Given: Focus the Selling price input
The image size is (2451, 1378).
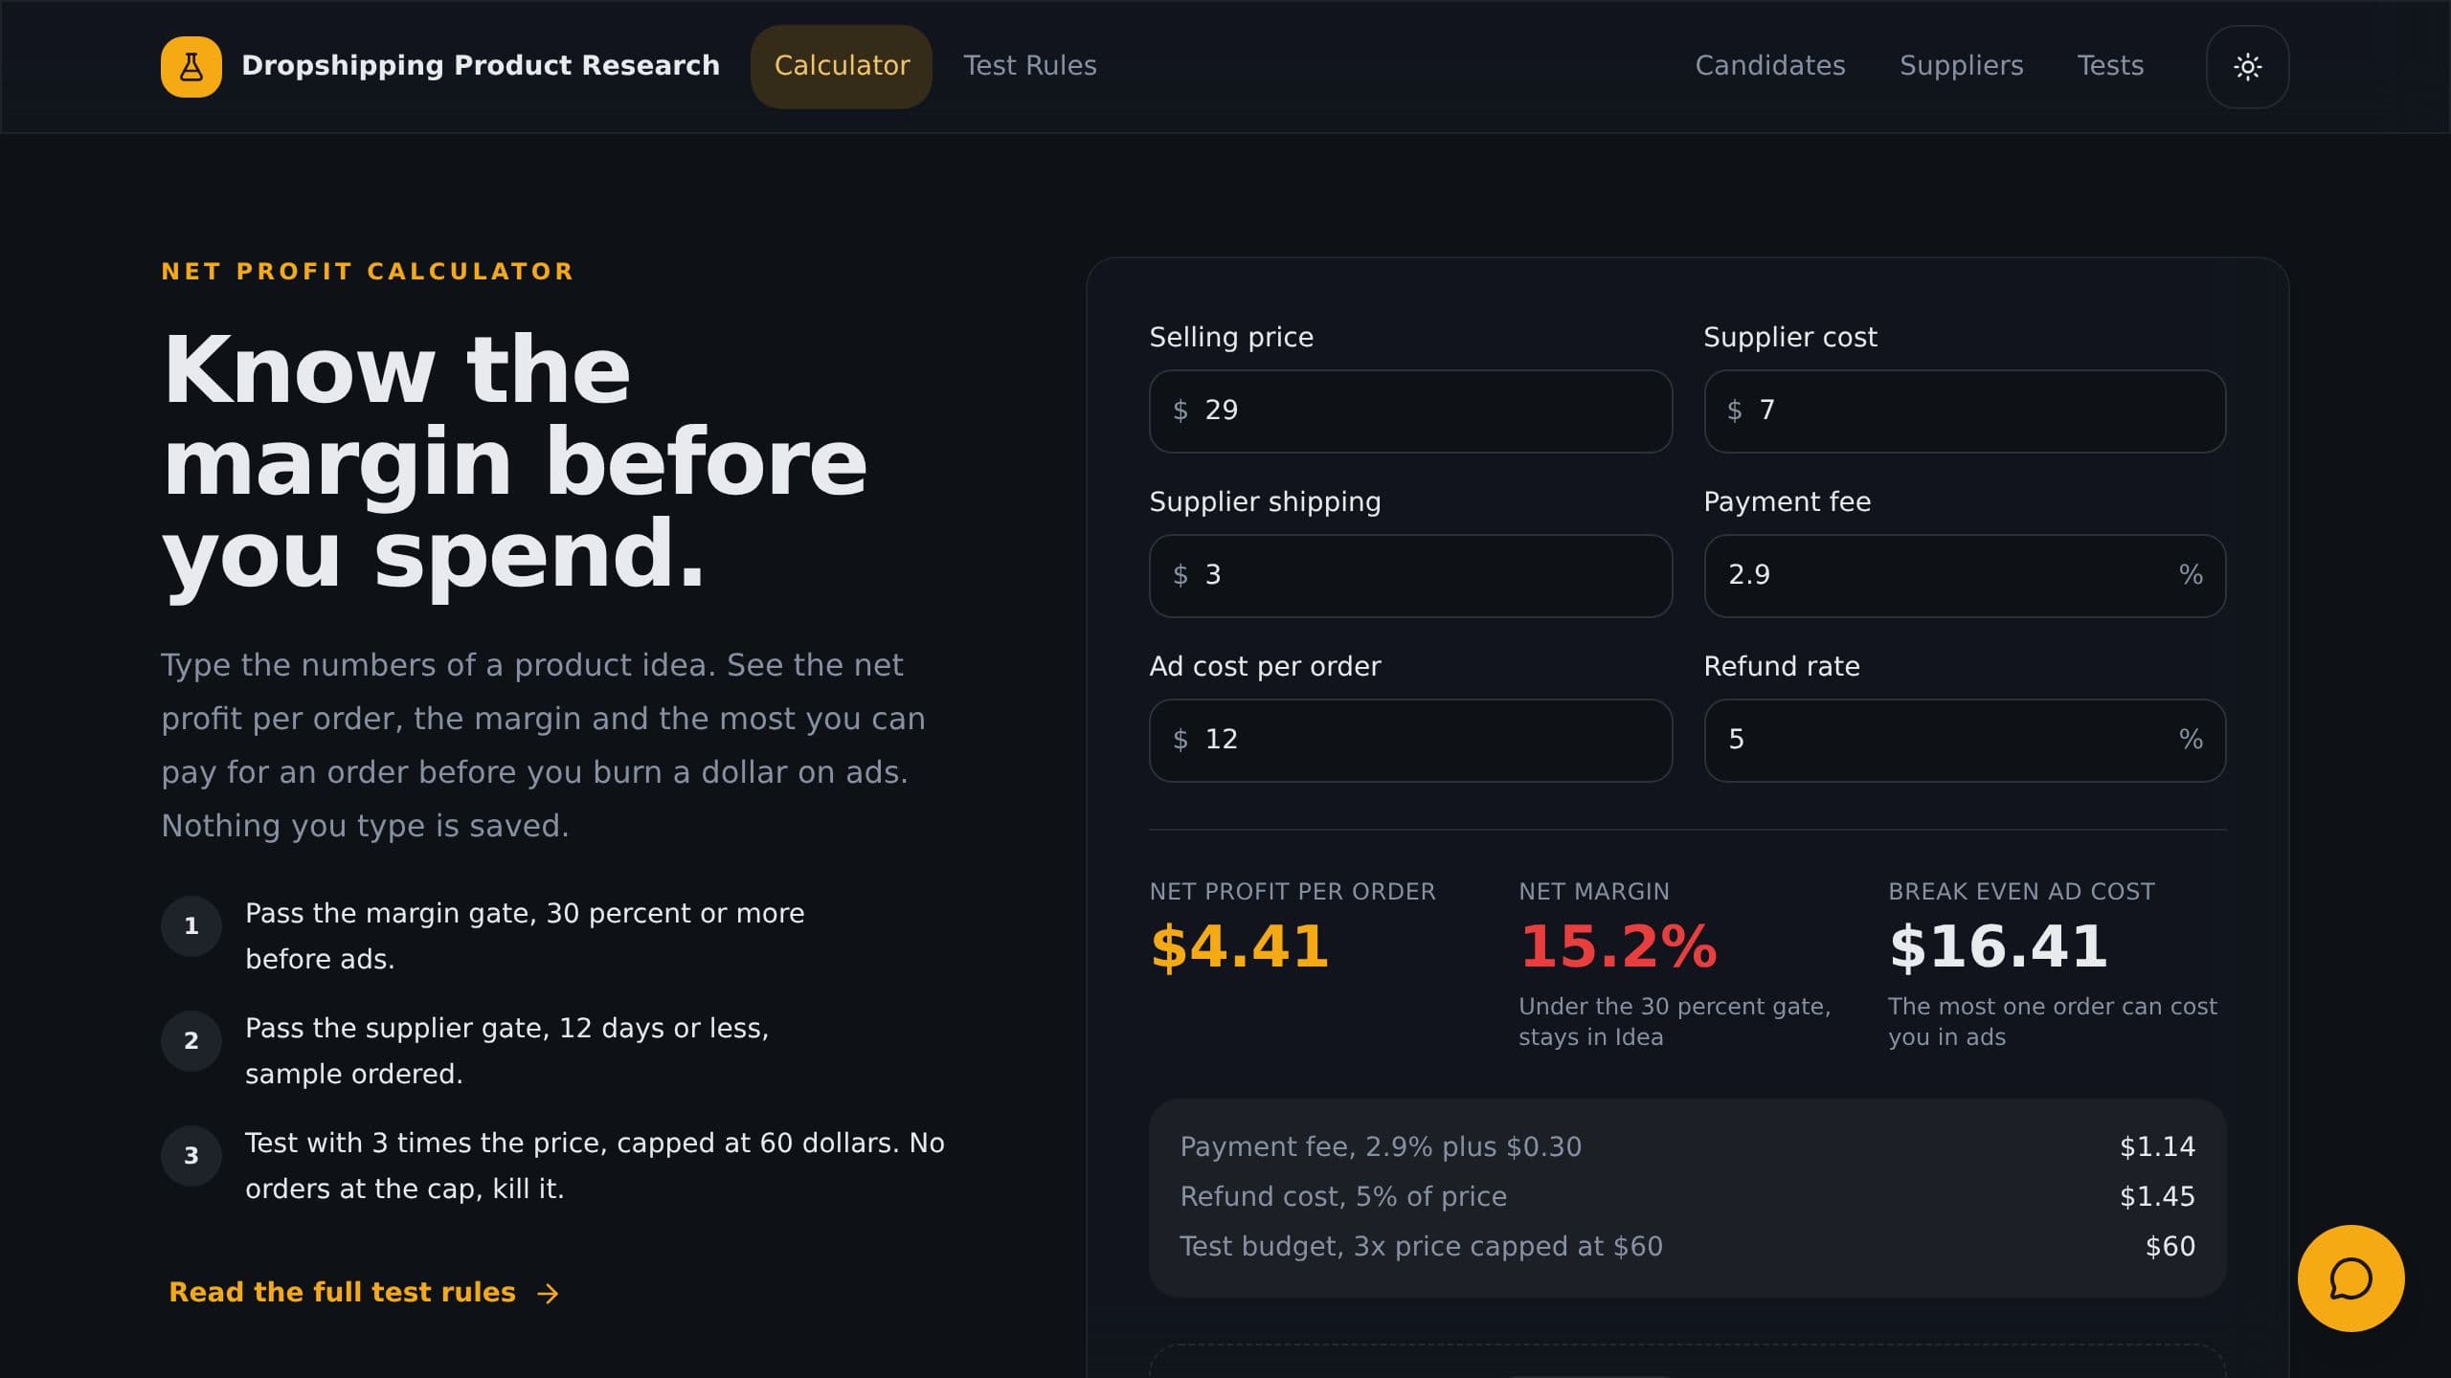Looking at the screenshot, I should pyautogui.click(x=1410, y=411).
